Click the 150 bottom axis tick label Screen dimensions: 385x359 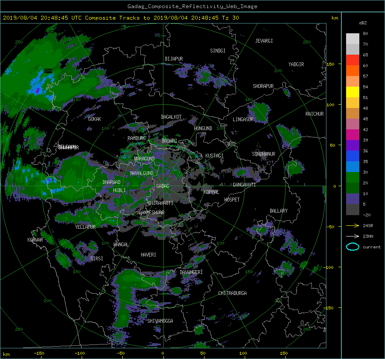(283, 353)
